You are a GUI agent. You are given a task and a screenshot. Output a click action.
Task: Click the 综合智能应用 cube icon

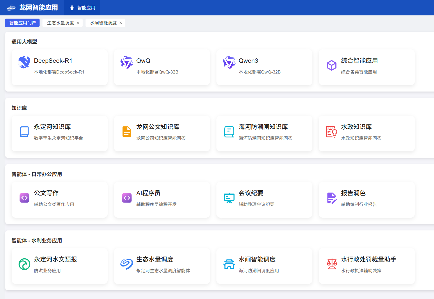coord(332,65)
